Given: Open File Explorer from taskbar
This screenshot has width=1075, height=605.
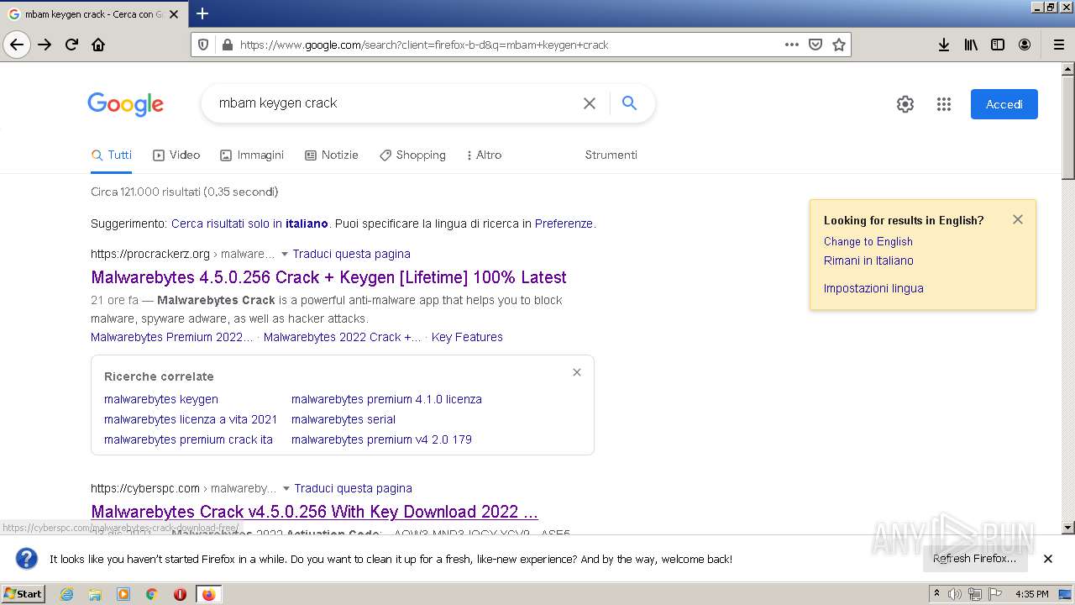Looking at the screenshot, I should pyautogui.click(x=95, y=594).
